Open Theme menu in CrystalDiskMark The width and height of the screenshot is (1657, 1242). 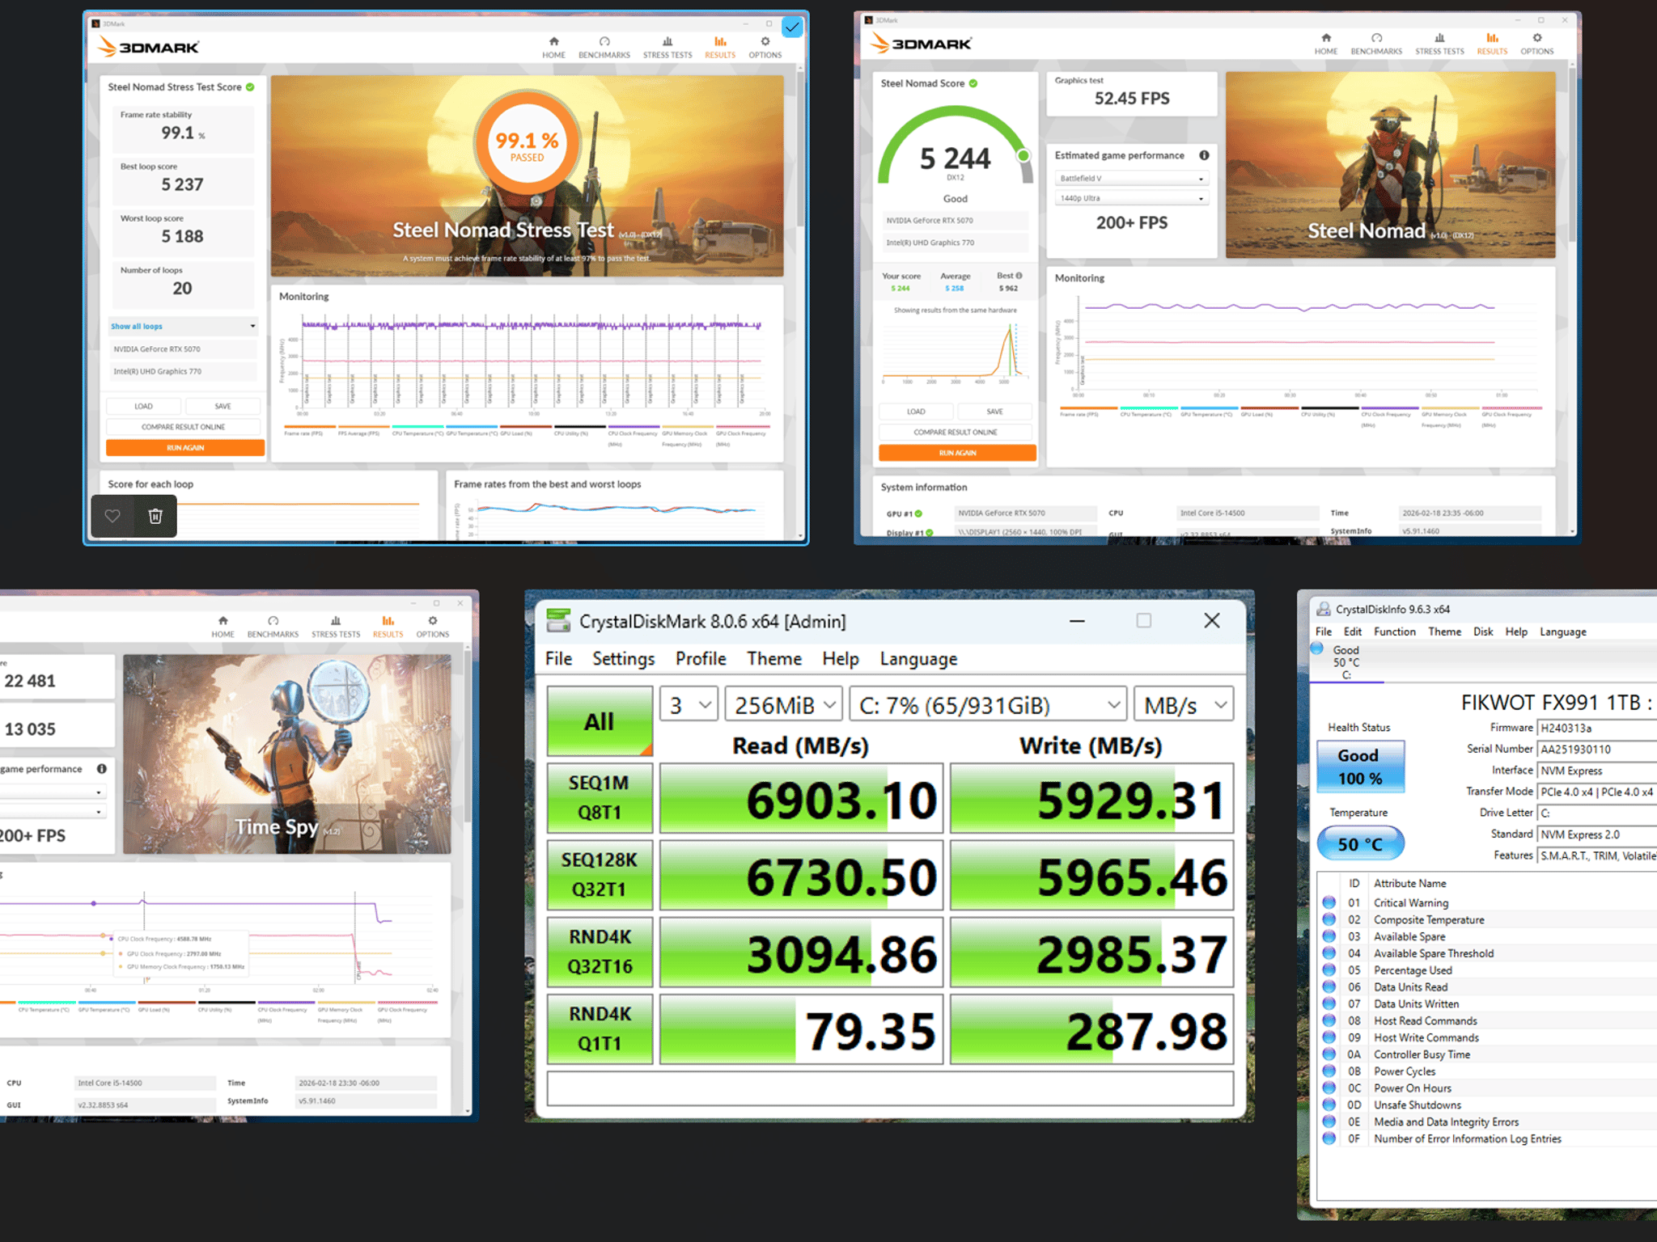tap(773, 659)
